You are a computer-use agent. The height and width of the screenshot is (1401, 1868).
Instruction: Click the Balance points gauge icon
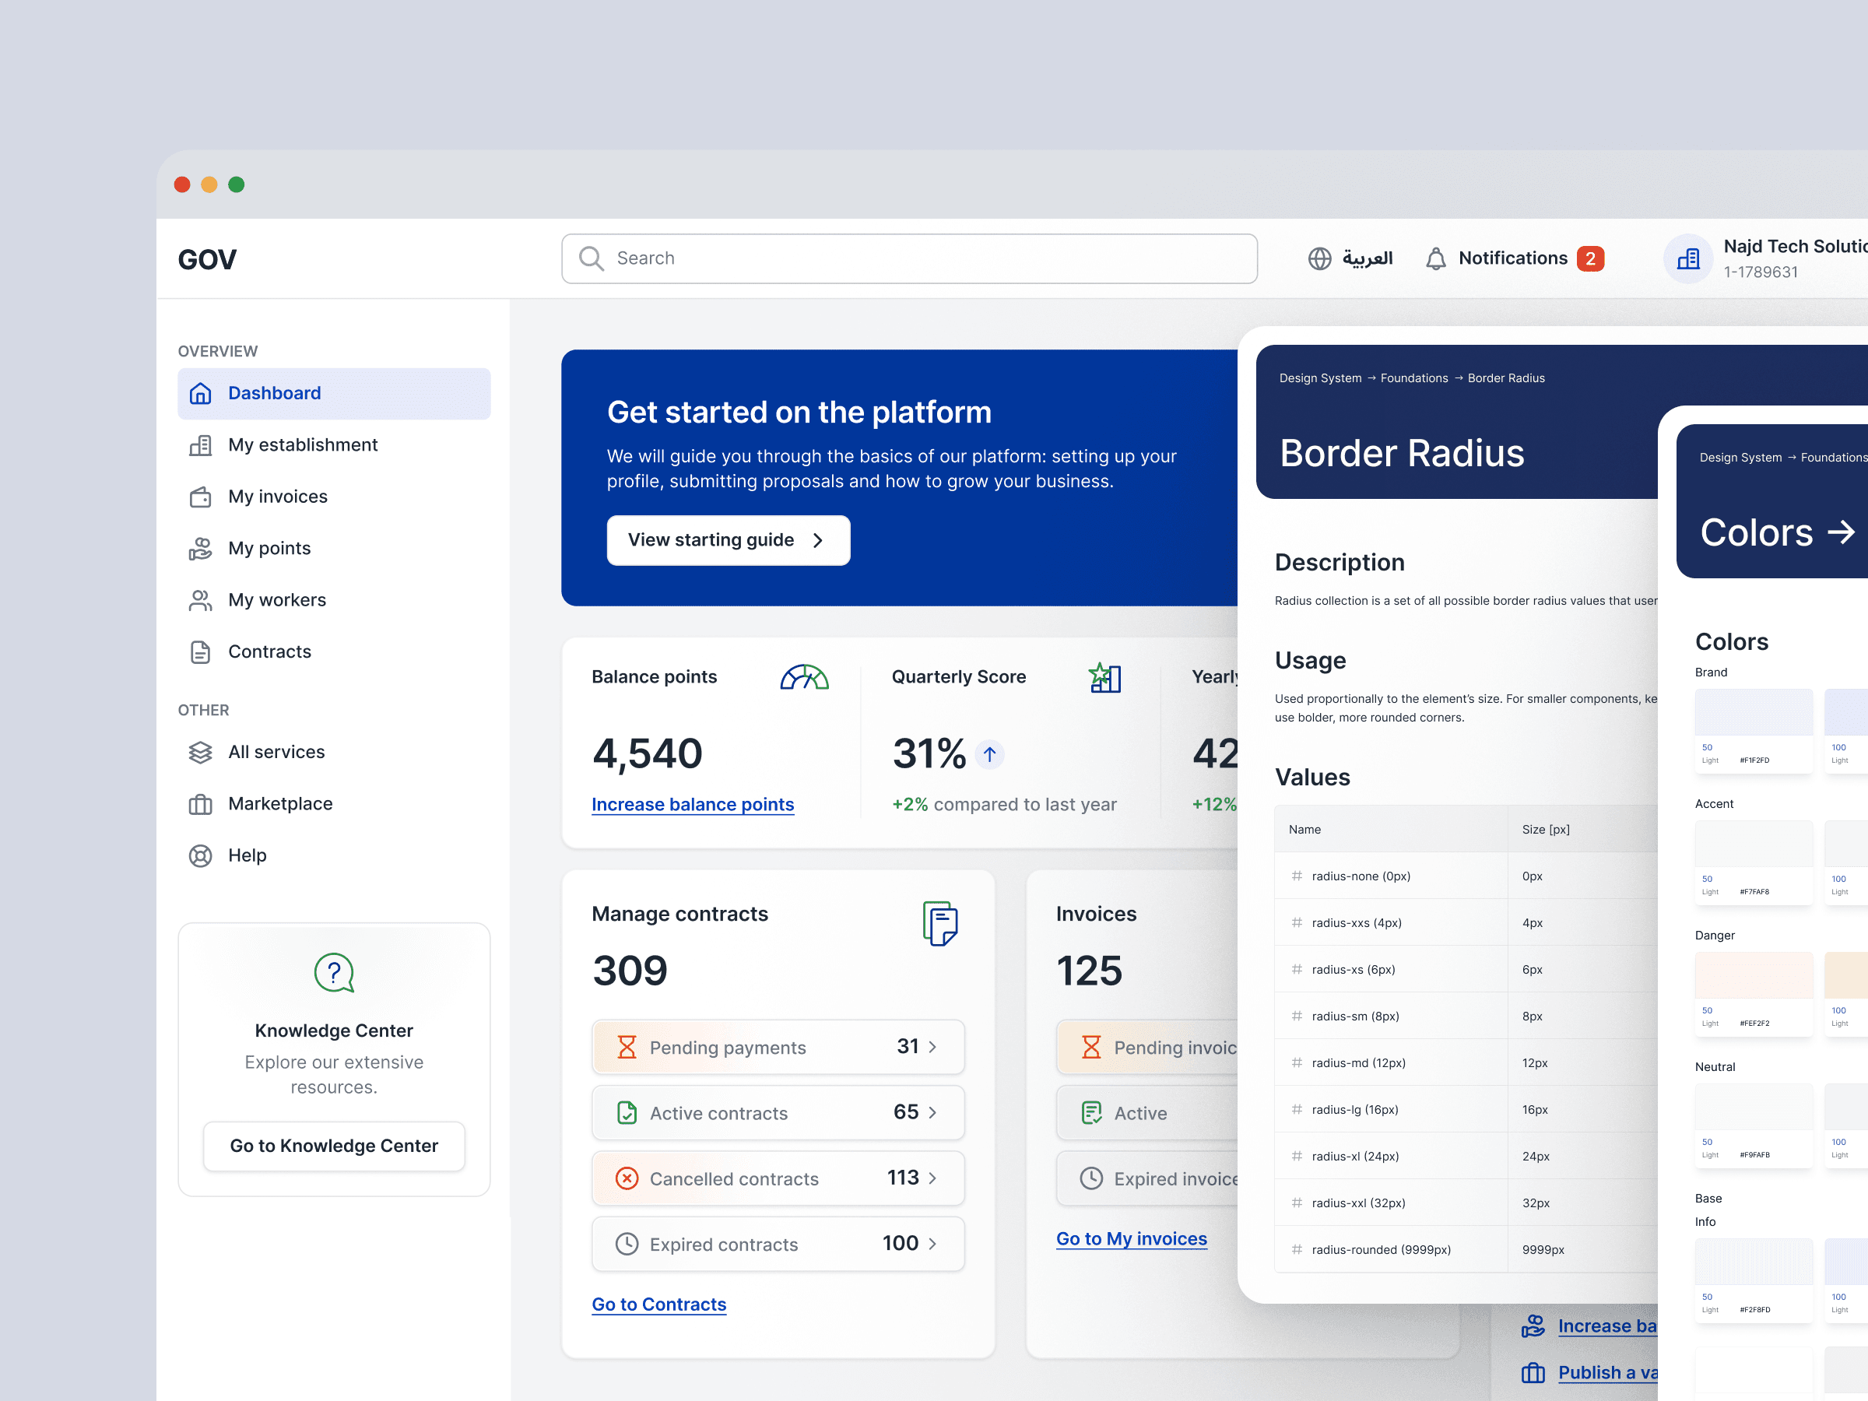(x=803, y=677)
